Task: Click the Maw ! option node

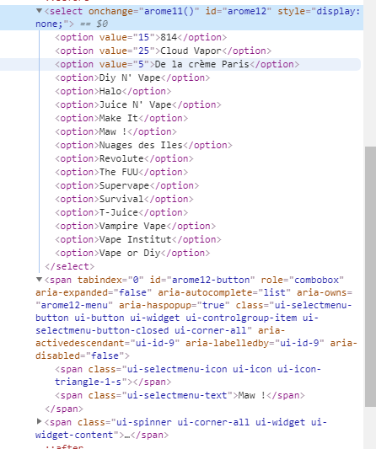Action: (115, 131)
